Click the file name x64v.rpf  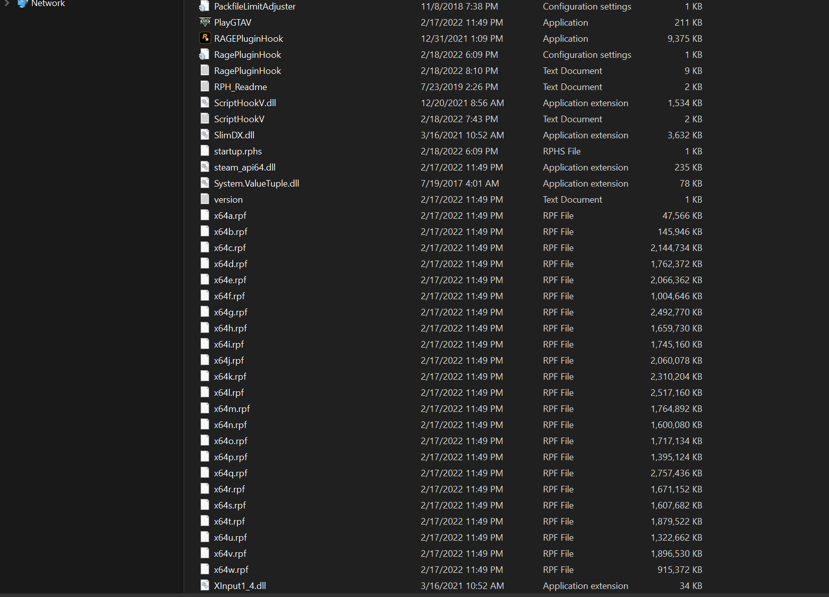click(x=230, y=554)
